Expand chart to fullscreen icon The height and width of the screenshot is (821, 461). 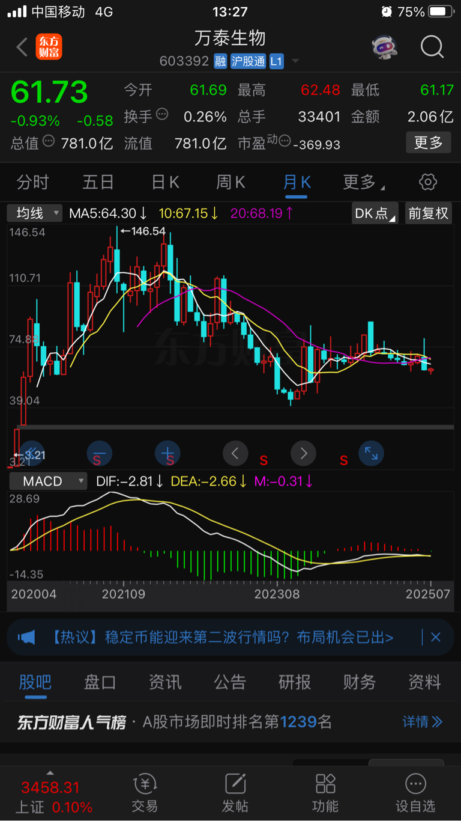point(371,454)
